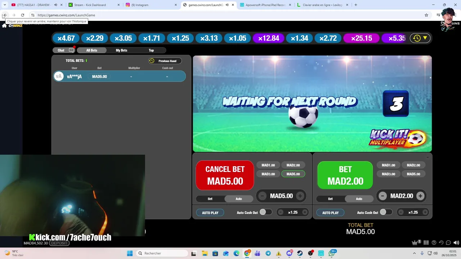The image size is (461, 259).
Task: Choose MAD1.00 preset in left panel
Action: (268, 165)
